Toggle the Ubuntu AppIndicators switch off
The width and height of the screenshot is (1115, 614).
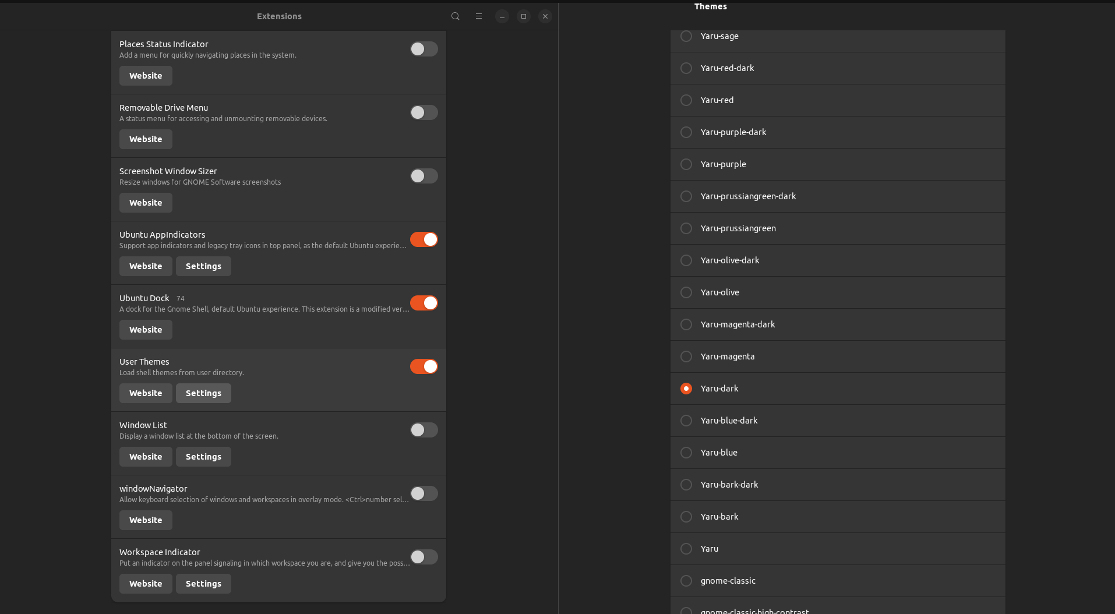424,239
